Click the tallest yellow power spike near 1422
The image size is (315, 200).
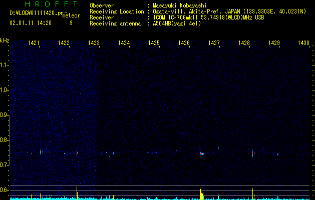pos(77,193)
